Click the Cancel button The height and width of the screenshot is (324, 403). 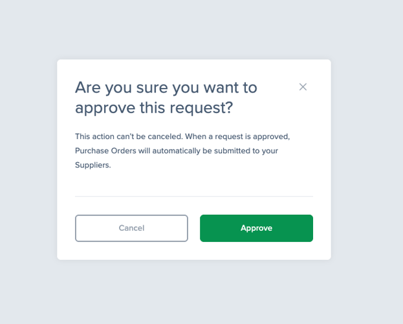point(131,228)
